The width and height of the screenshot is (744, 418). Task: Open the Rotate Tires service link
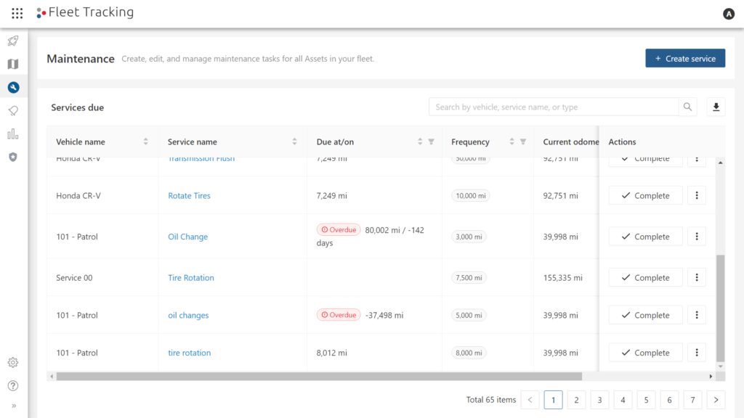coord(189,195)
